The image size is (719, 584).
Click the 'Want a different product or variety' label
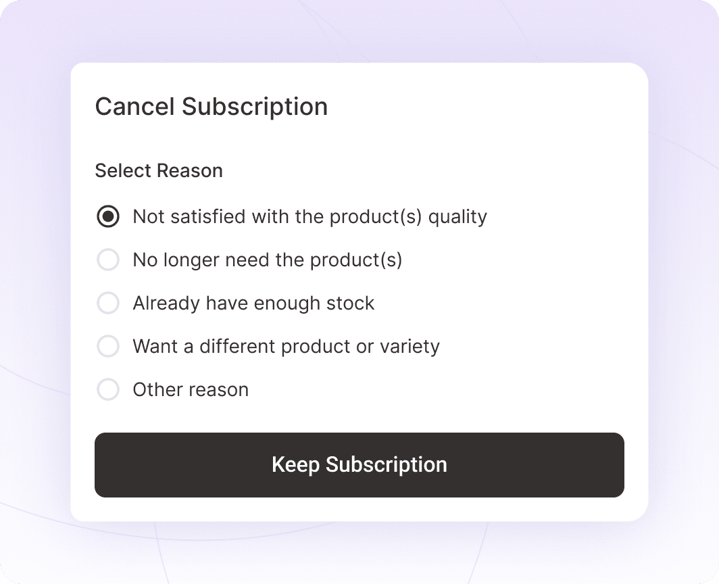click(x=286, y=346)
